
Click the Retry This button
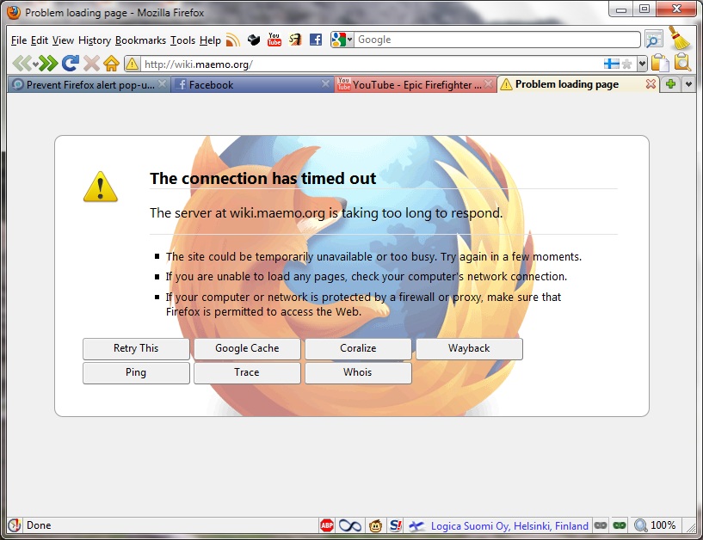coord(136,348)
